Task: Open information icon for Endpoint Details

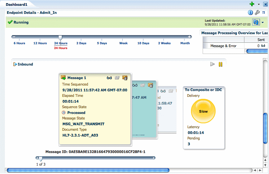Action: click(250, 13)
